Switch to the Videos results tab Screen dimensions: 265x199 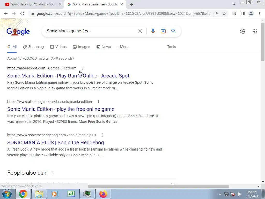point(58,47)
